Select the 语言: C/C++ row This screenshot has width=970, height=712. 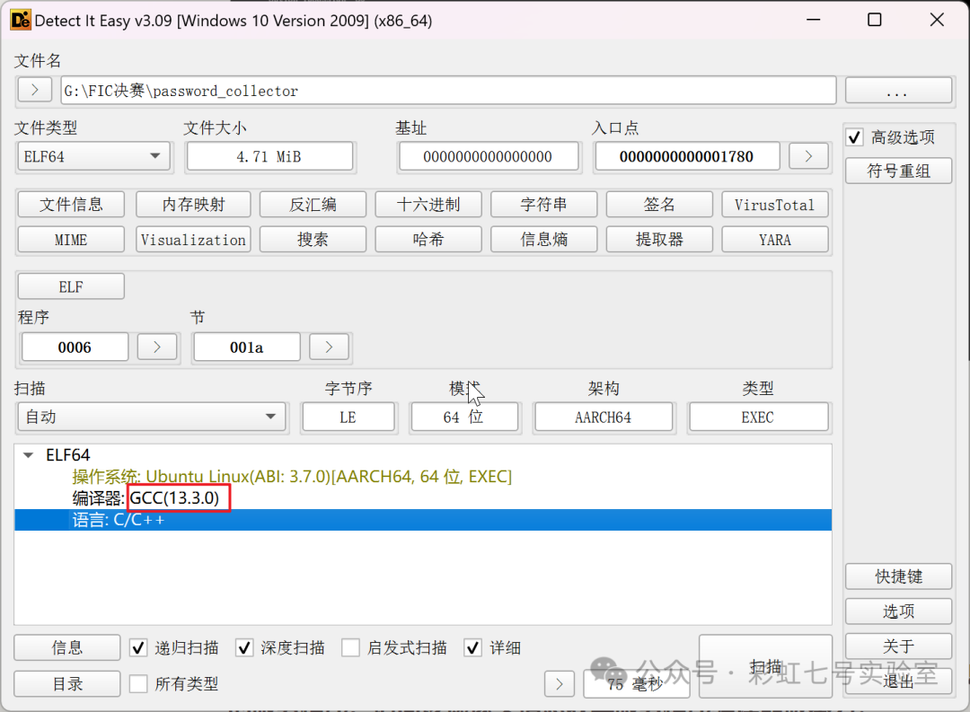click(x=422, y=520)
